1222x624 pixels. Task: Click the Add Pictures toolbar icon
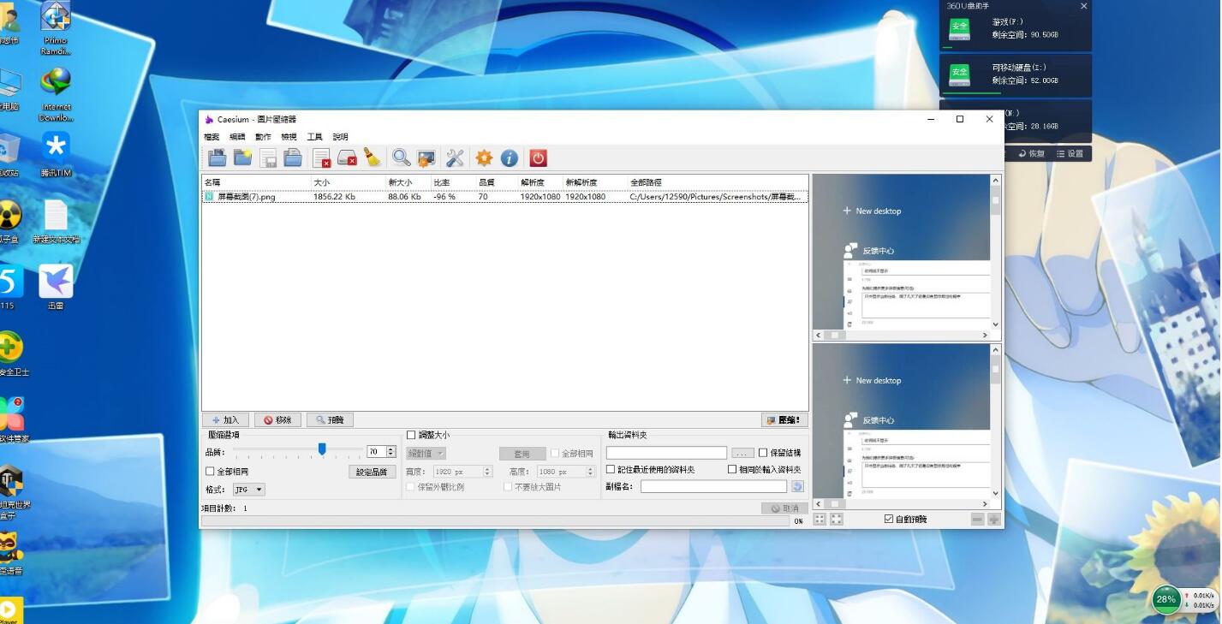[x=217, y=157]
